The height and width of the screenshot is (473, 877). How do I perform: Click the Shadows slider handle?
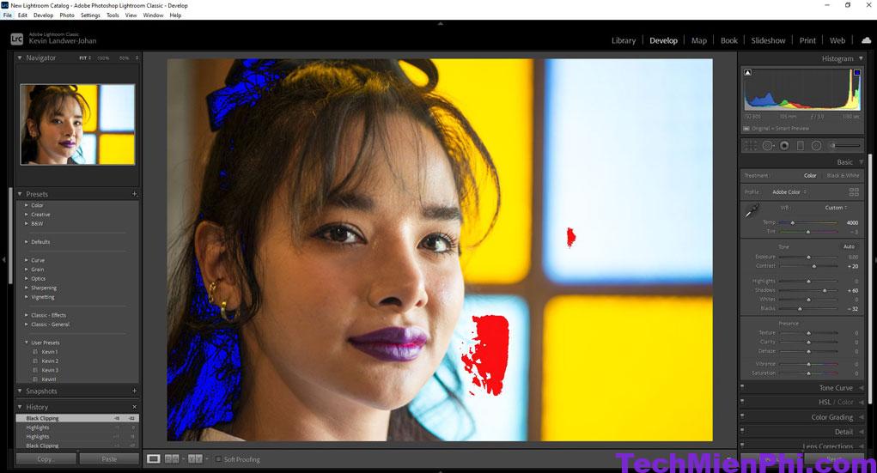(825, 290)
